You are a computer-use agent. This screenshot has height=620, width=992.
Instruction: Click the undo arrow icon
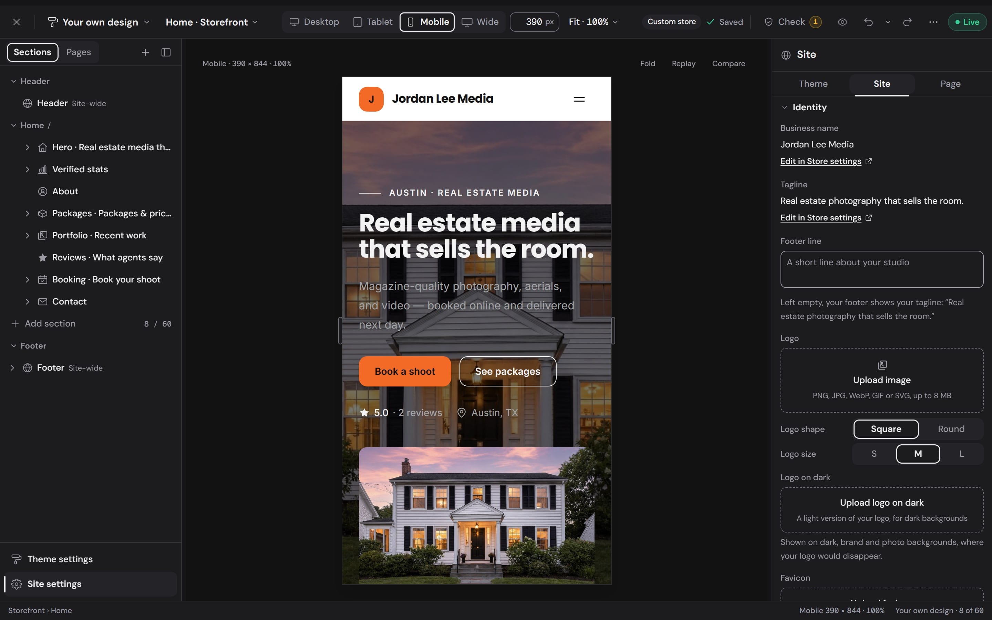click(868, 22)
